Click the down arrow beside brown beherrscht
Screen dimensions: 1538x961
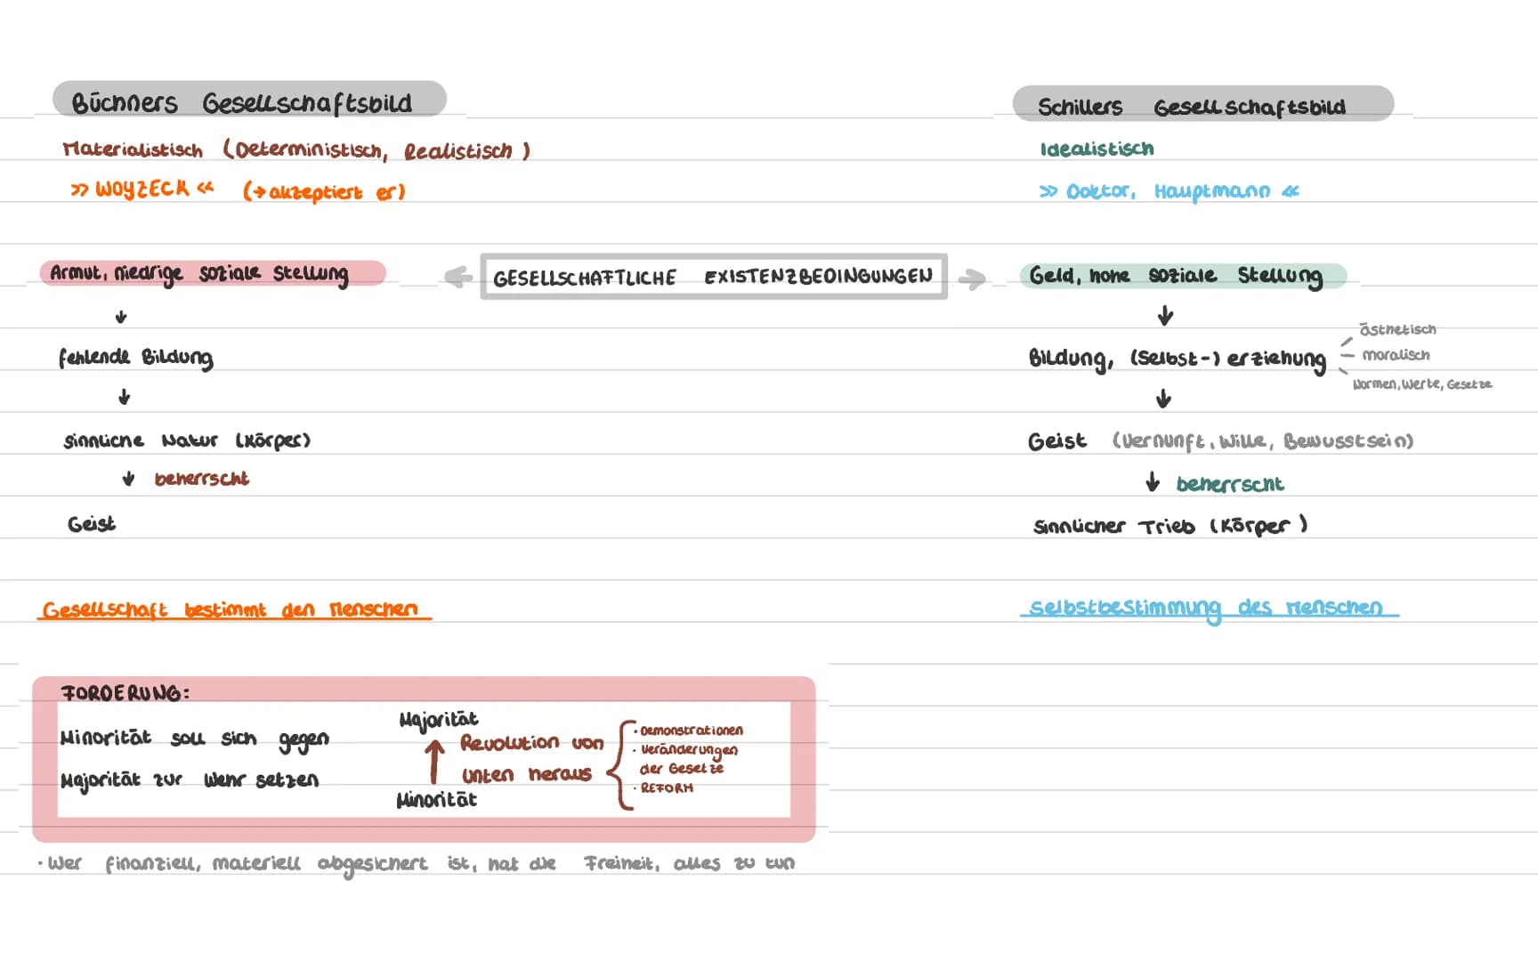(129, 479)
